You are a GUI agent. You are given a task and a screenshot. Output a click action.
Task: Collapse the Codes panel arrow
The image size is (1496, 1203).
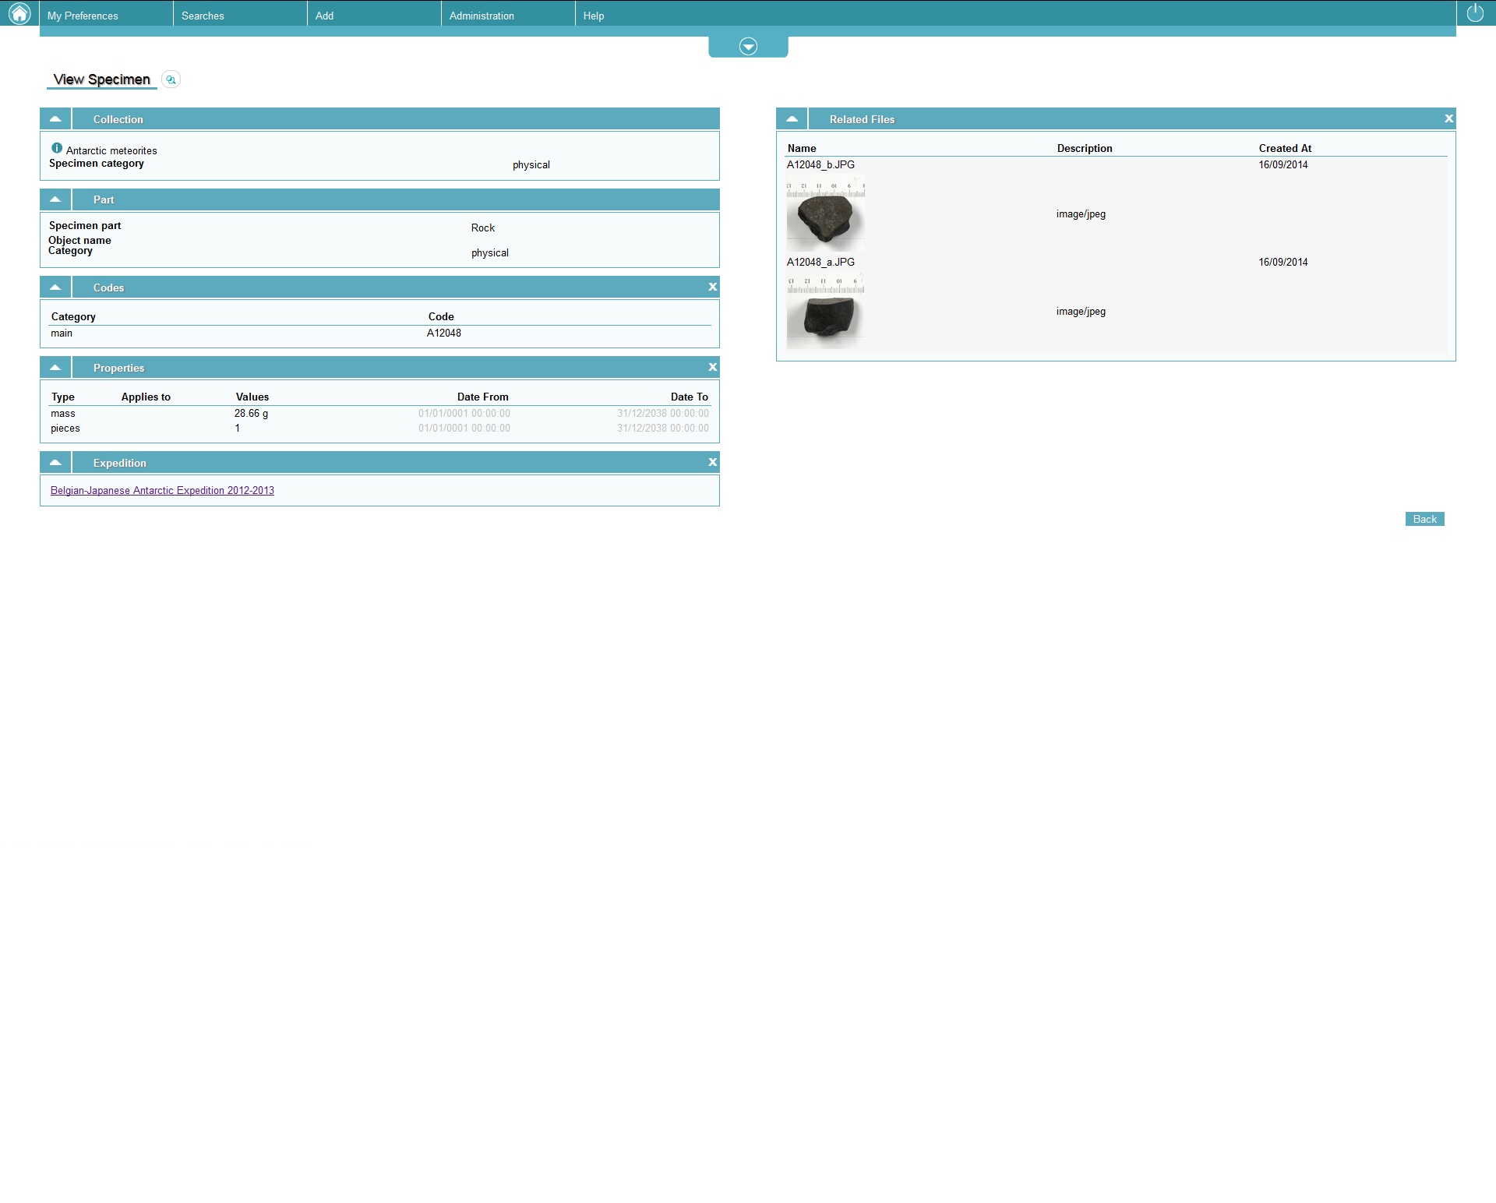click(x=55, y=288)
